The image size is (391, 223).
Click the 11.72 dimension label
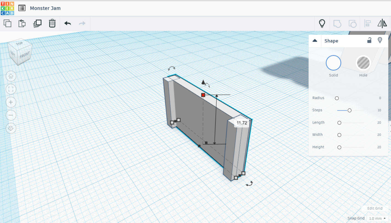(x=242, y=123)
